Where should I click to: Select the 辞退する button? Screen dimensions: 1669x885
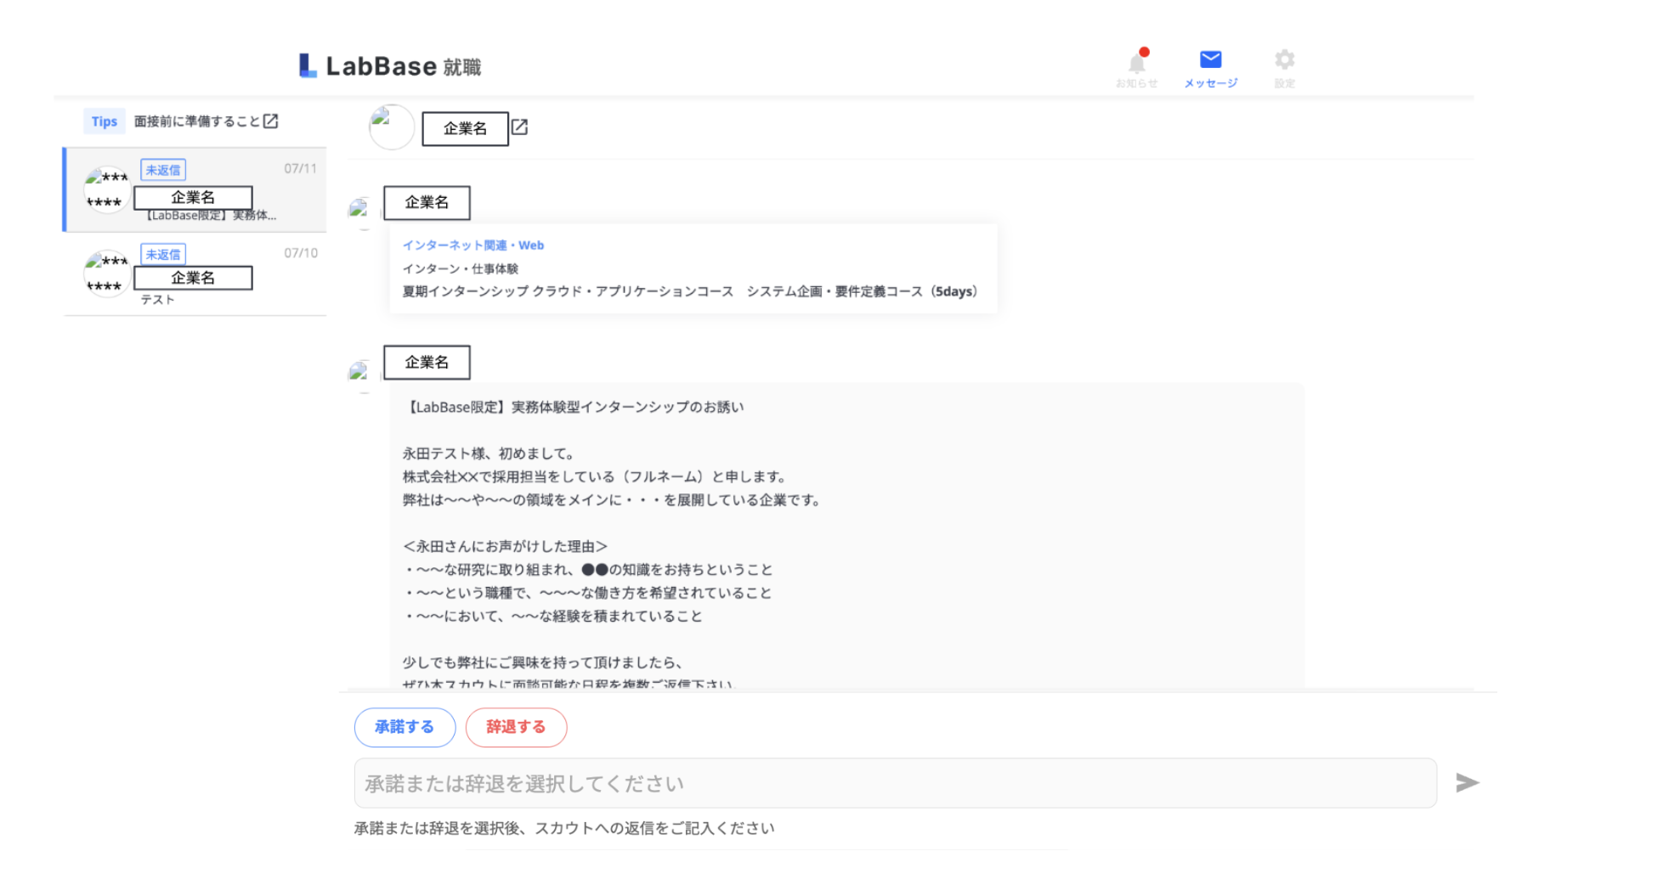pyautogui.click(x=516, y=727)
